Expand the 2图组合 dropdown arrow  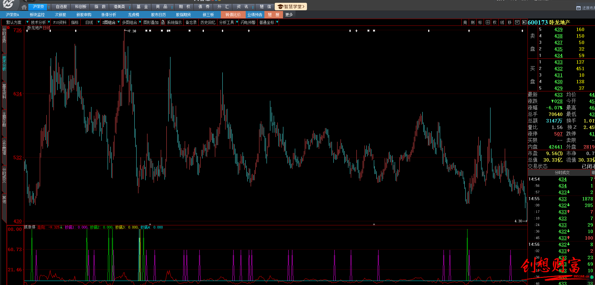118,22
